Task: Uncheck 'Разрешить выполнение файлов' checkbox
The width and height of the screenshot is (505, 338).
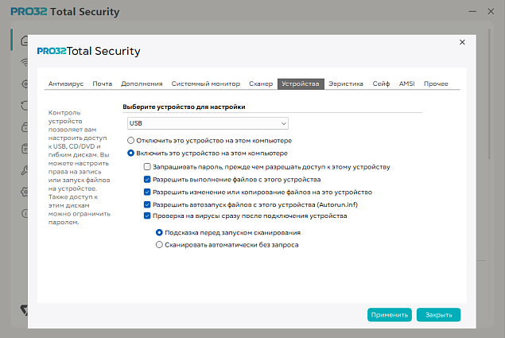Action: pos(147,180)
